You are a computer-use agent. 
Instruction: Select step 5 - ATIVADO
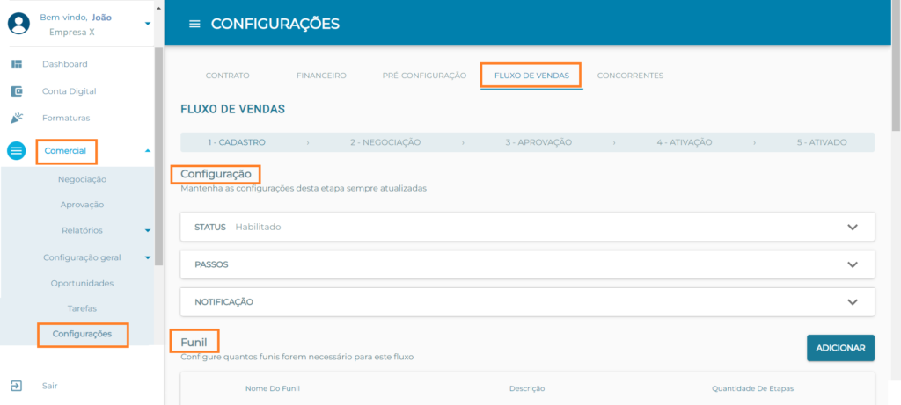(822, 142)
